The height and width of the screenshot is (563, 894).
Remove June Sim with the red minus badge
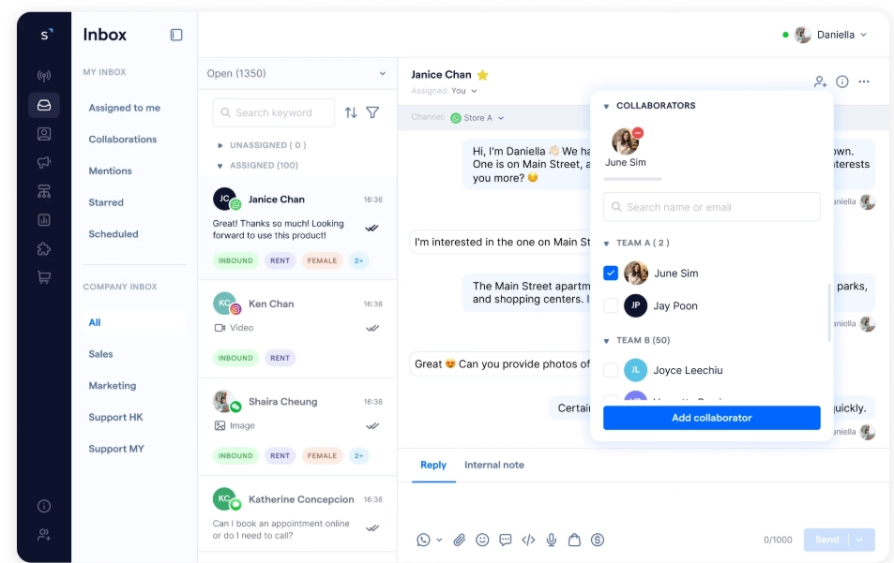pos(638,133)
